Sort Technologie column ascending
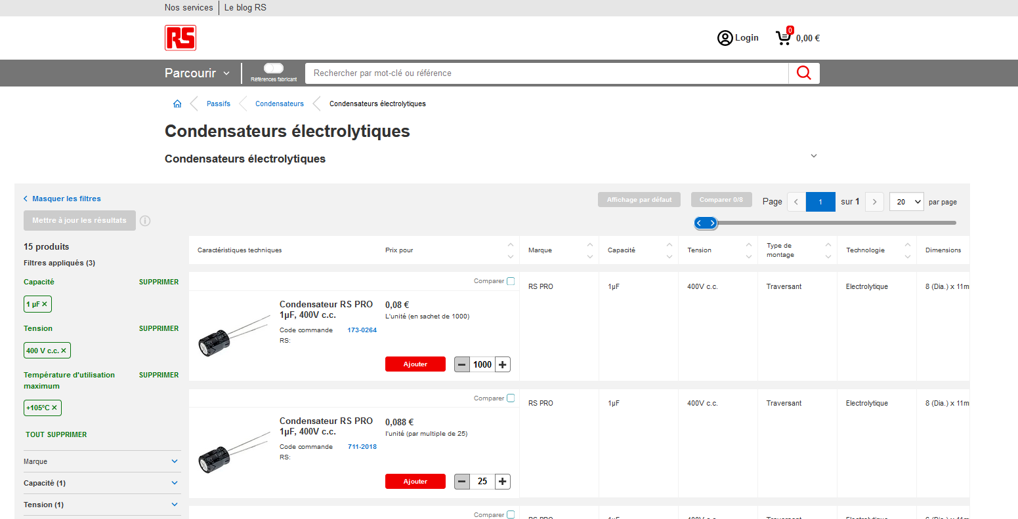The width and height of the screenshot is (1018, 519). pyautogui.click(x=908, y=244)
